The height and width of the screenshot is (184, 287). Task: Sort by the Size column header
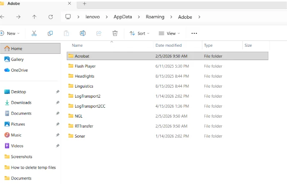pyautogui.click(x=248, y=45)
